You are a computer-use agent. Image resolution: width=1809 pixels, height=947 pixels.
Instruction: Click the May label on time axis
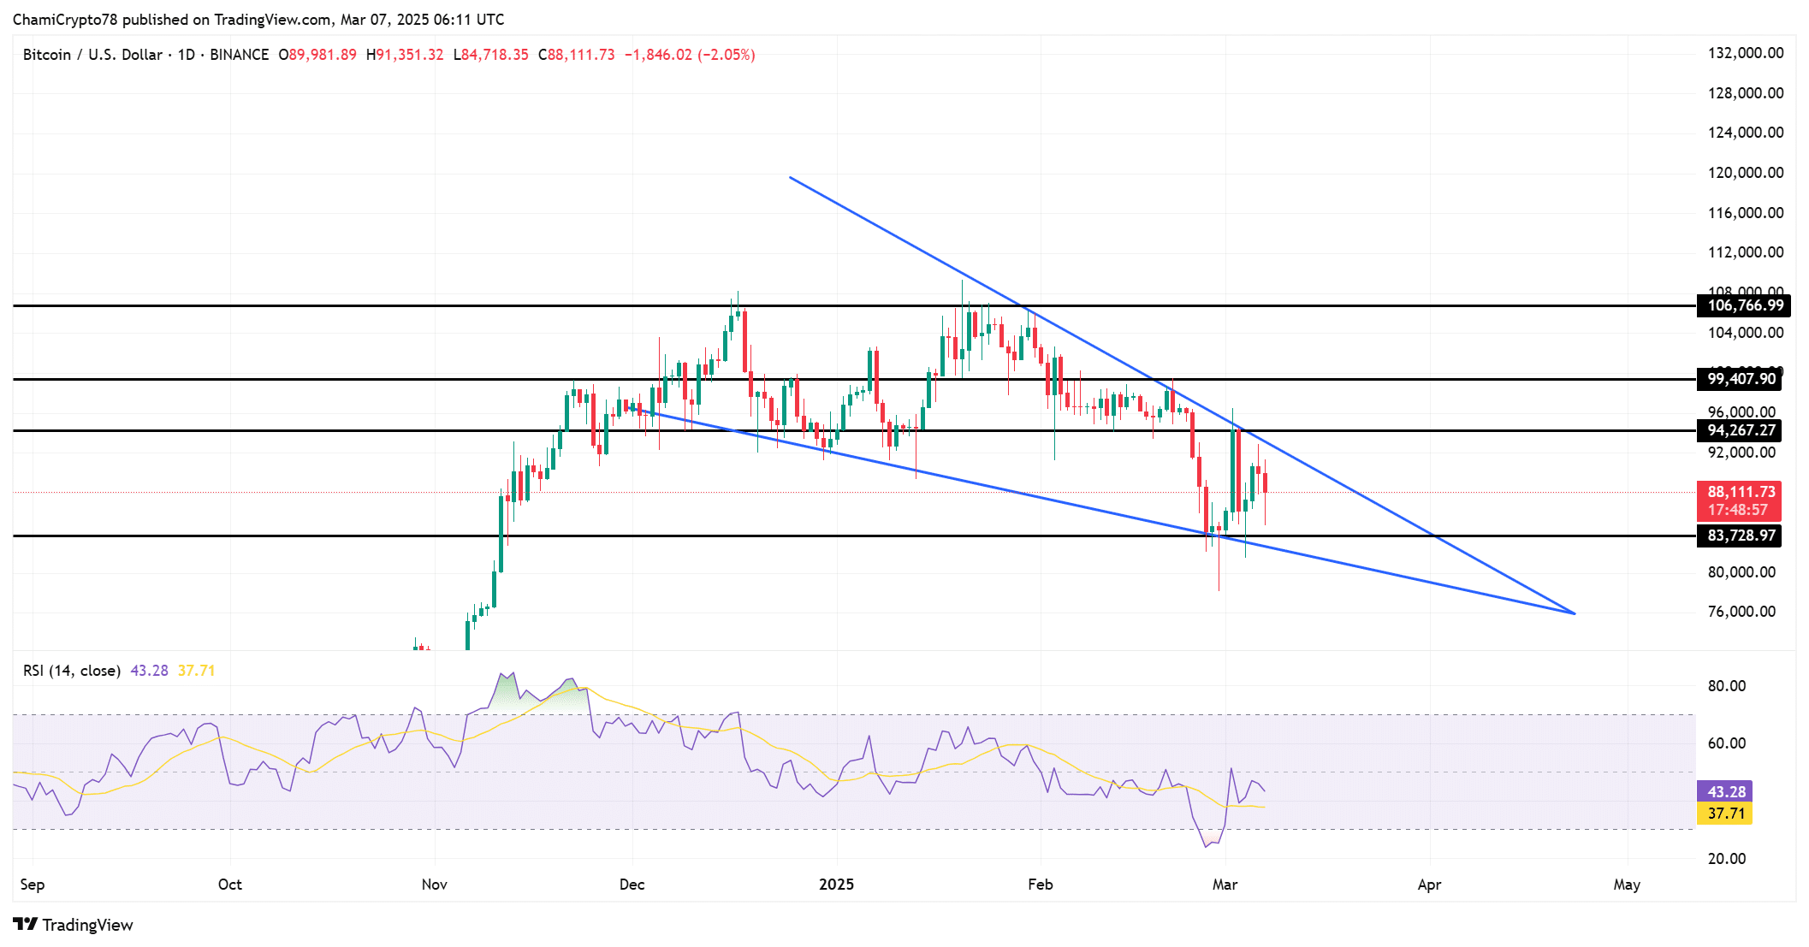coord(1627,885)
